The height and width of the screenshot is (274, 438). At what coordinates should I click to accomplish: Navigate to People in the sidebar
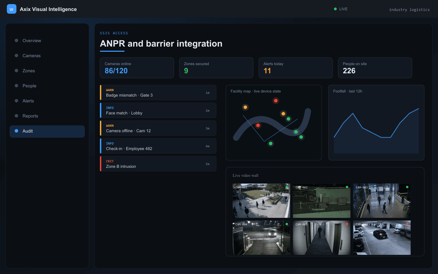pos(47,86)
